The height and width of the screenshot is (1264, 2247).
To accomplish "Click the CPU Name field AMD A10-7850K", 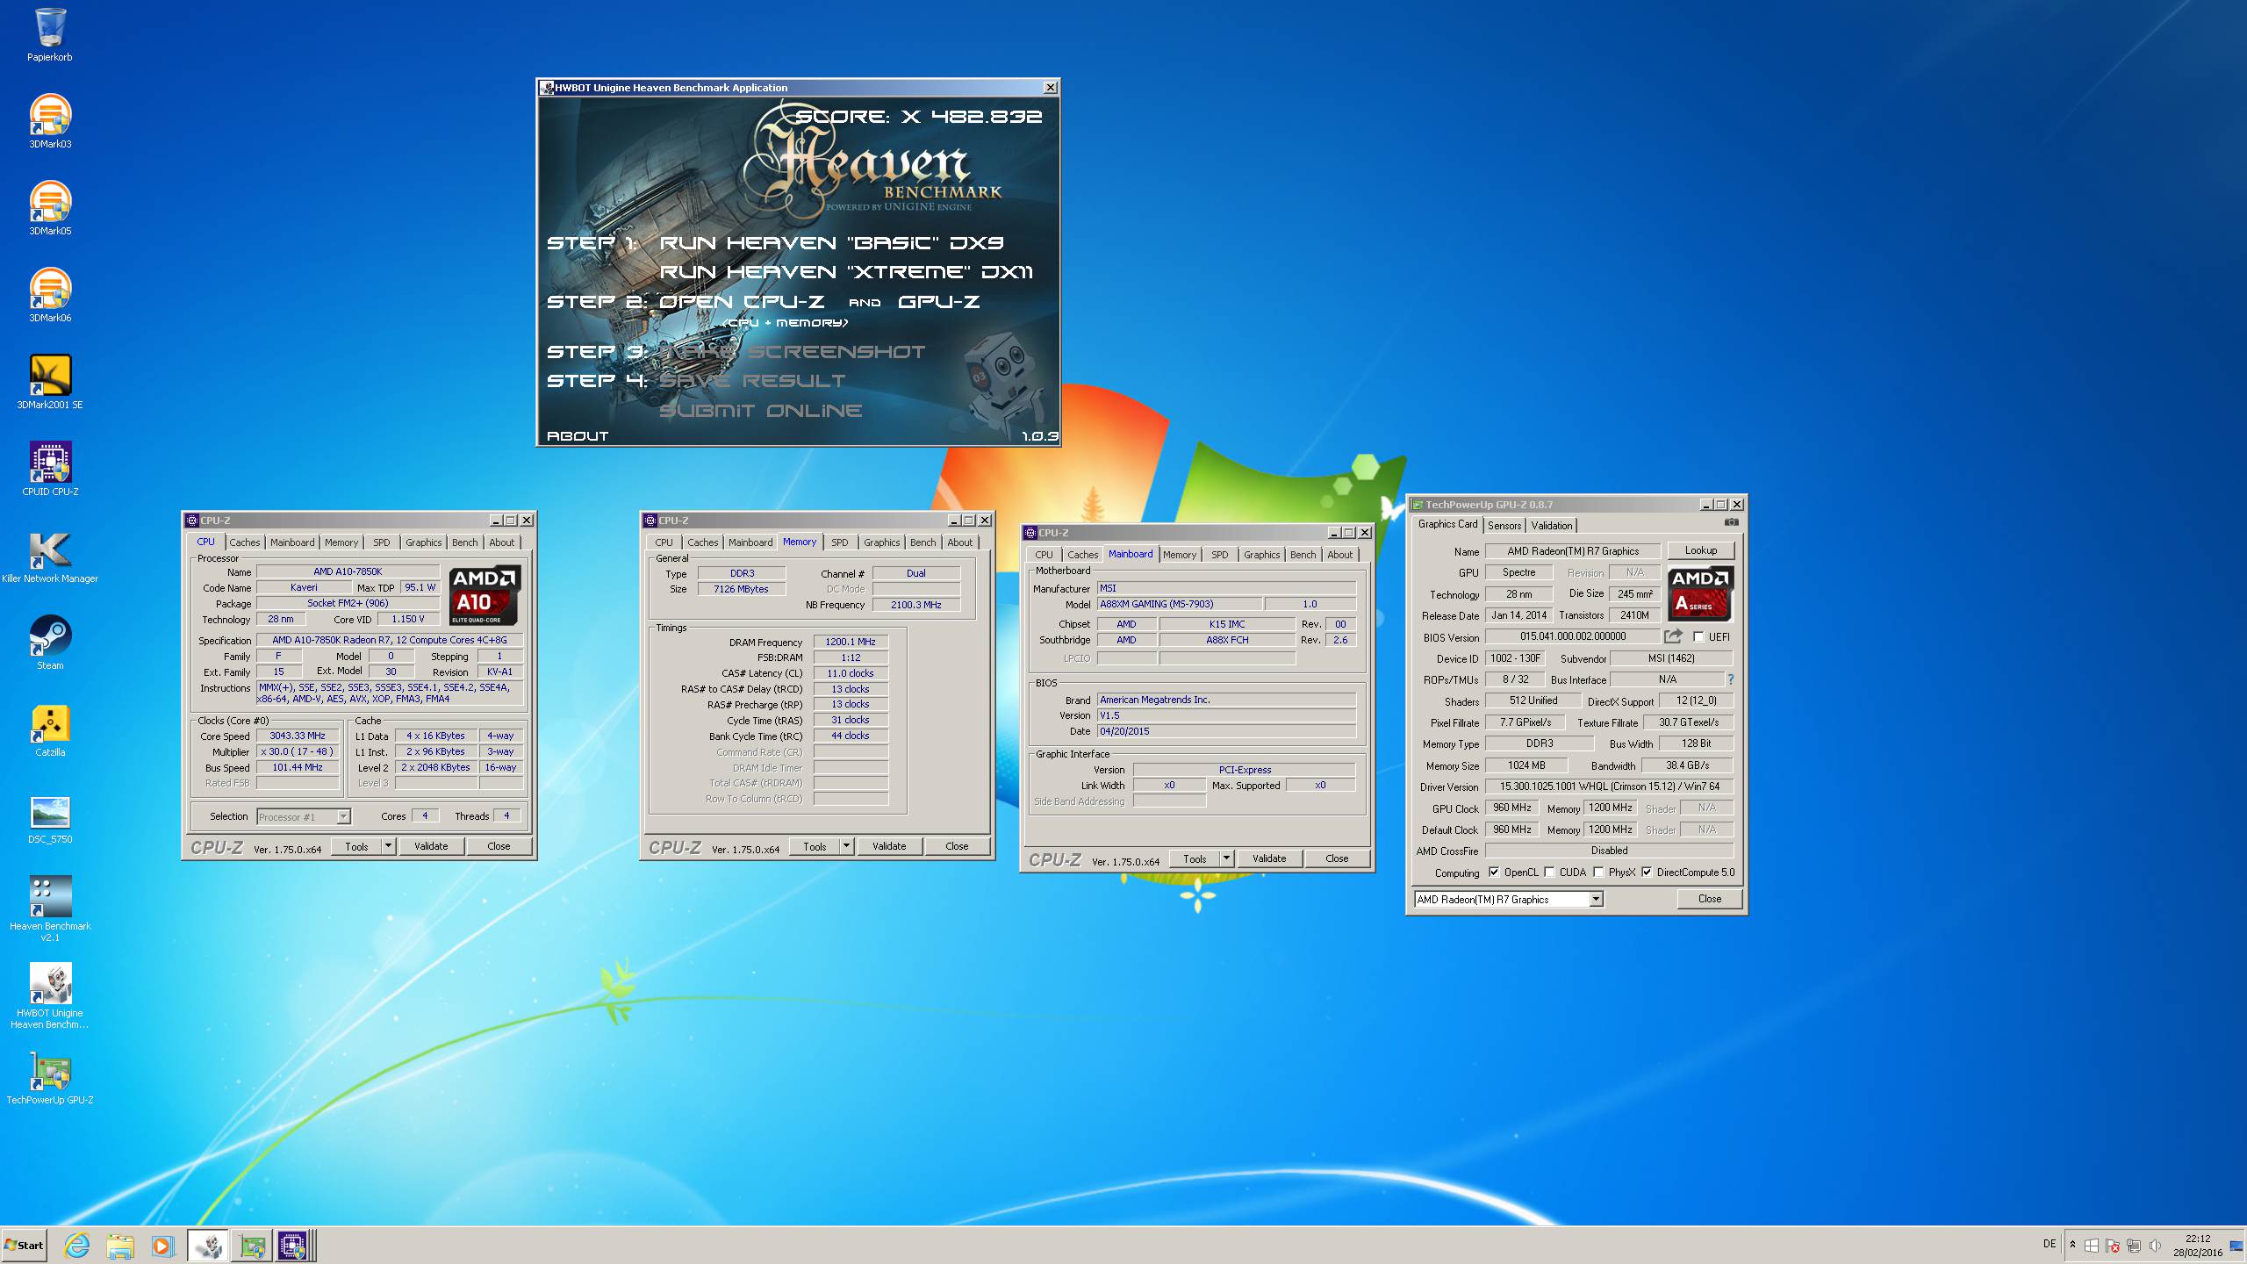I will [348, 571].
